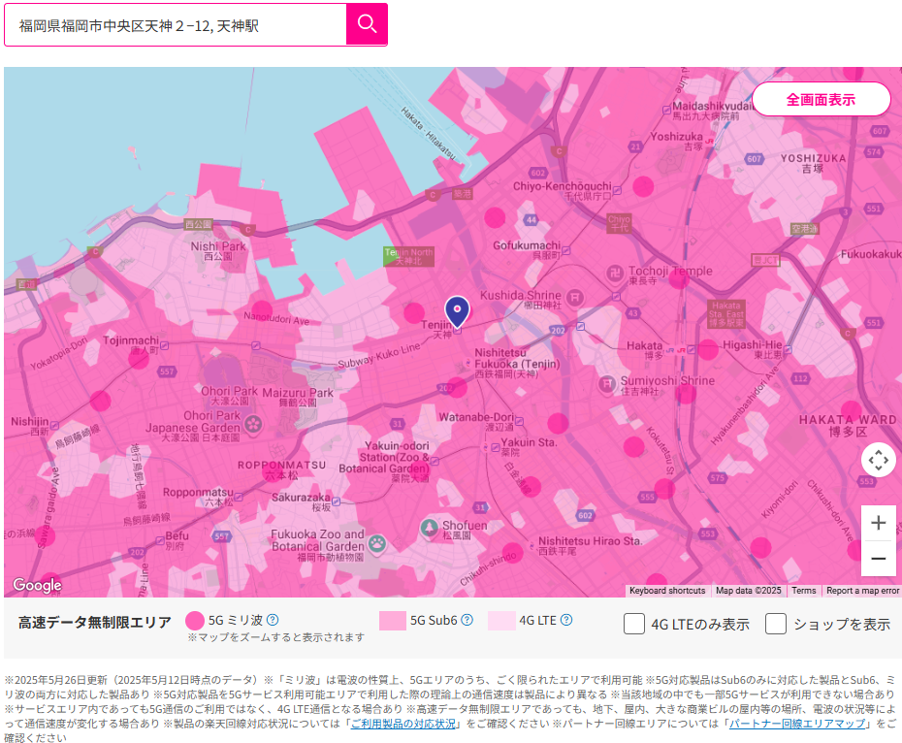902x743 pixels.
Task: Click the magenta search magnifier button
Action: point(367,24)
